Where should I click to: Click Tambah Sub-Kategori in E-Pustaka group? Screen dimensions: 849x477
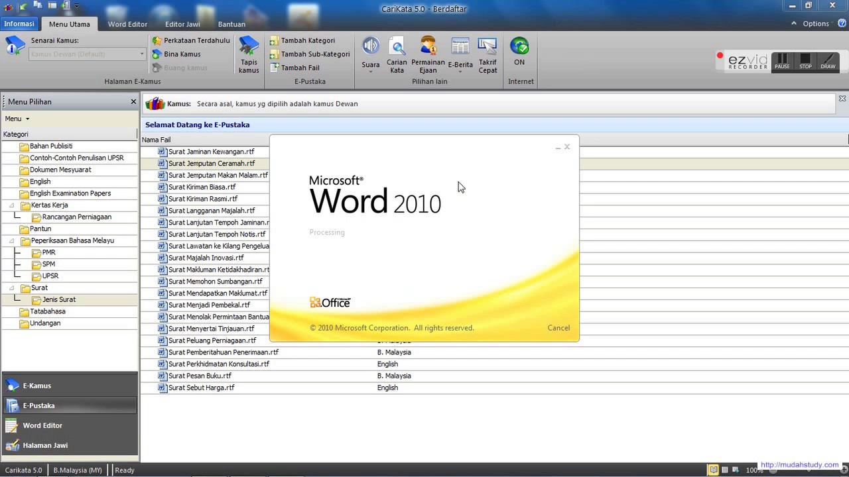[x=309, y=54]
